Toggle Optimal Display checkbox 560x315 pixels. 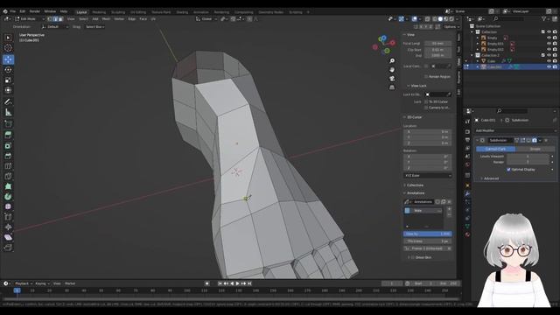508,170
